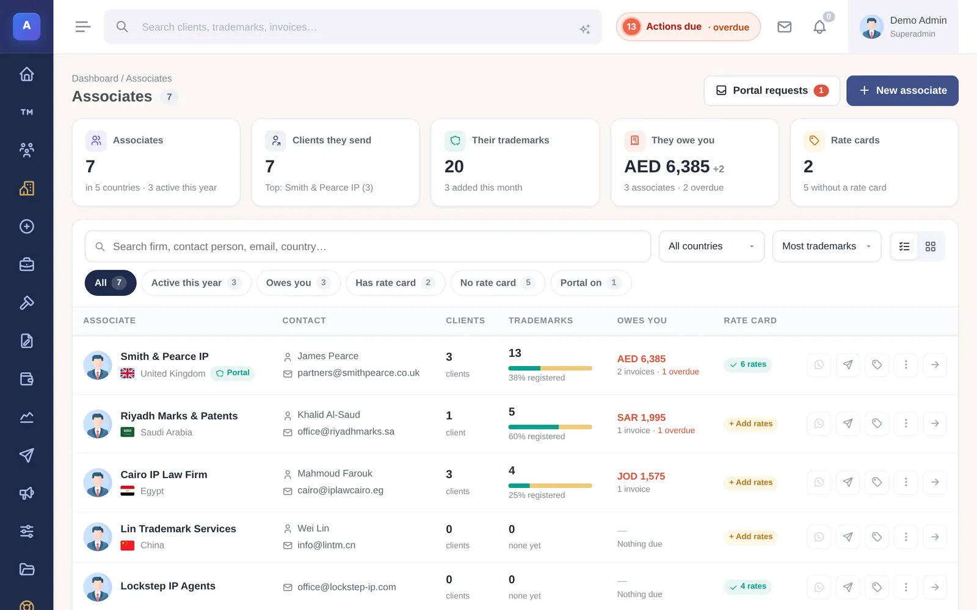Open the Most trademarks sort dropdown

(827, 246)
